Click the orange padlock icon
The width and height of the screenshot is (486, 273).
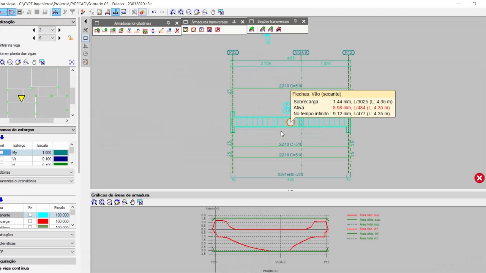click(x=71, y=38)
